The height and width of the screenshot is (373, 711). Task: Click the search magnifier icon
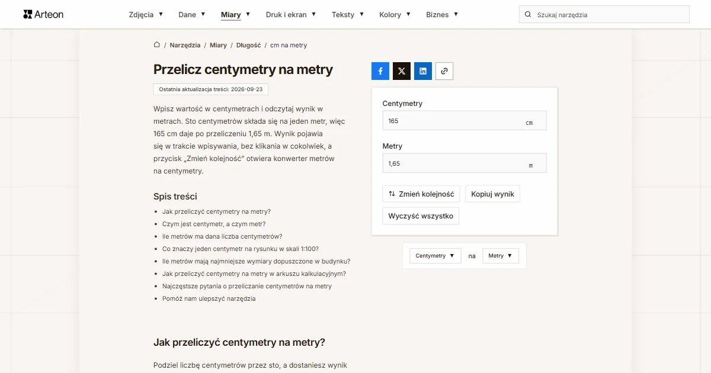(528, 14)
